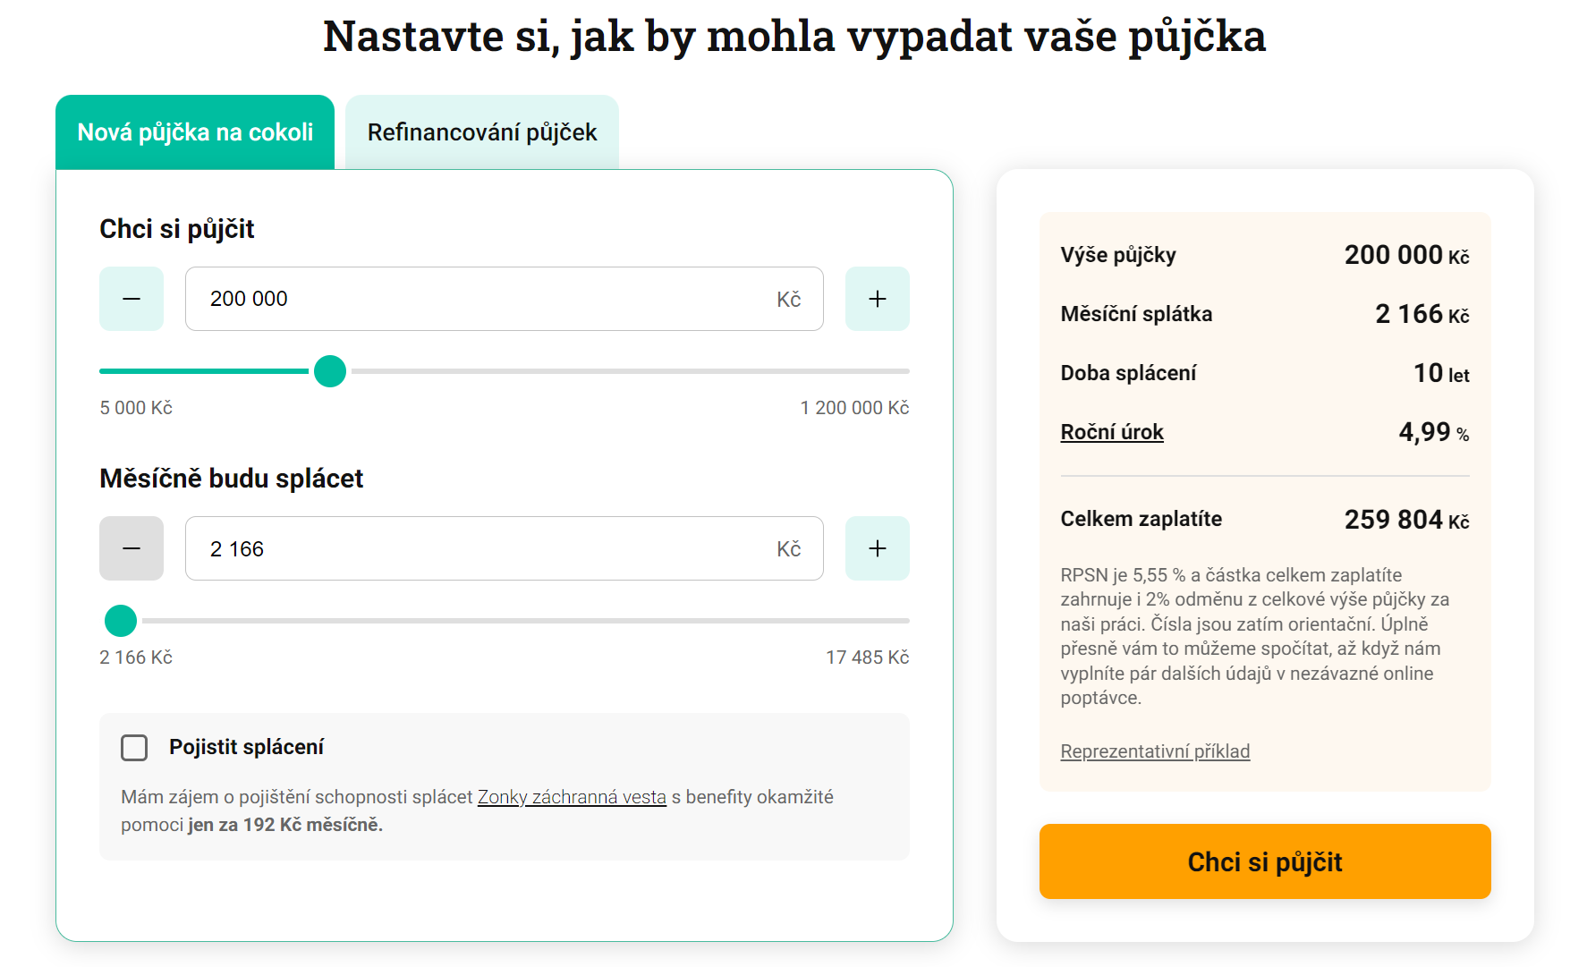Click the 259 804 Kč total amount

click(1407, 520)
